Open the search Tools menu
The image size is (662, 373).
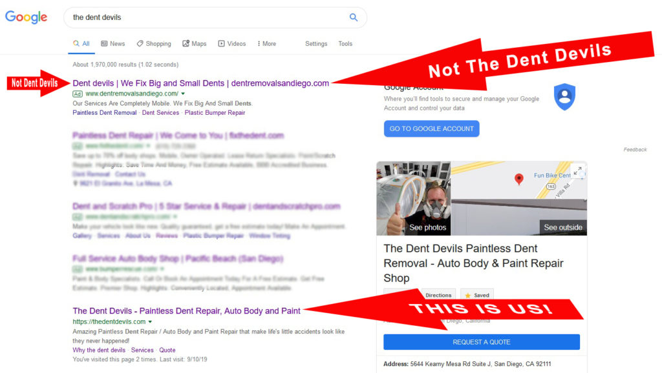point(345,44)
